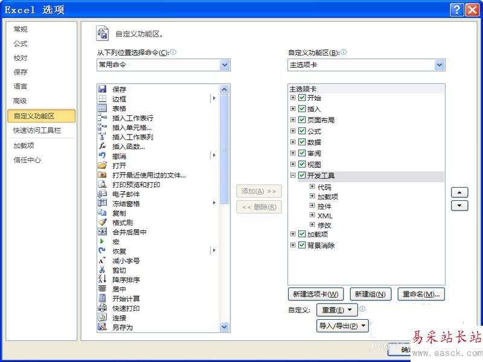Click the 恢复 redo icon
This screenshot has height=362, width=483.
[102, 251]
